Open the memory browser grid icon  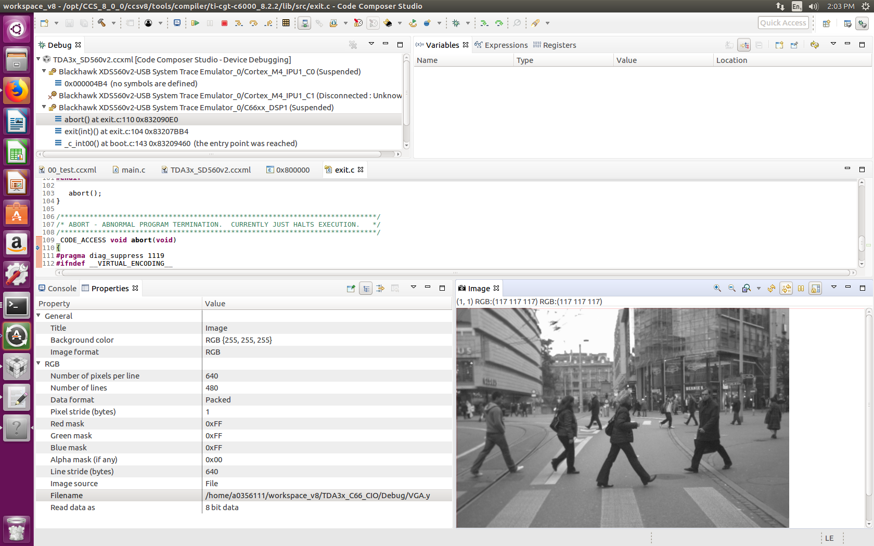(x=286, y=23)
